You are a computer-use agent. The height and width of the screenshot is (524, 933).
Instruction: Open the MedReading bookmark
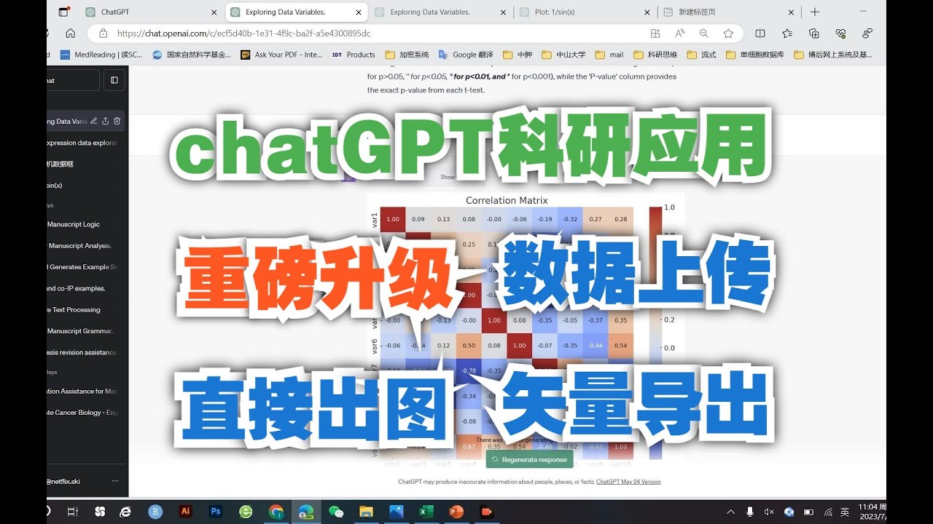point(101,55)
